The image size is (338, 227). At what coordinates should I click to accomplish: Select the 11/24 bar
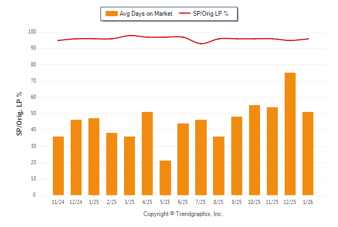pyautogui.click(x=58, y=166)
